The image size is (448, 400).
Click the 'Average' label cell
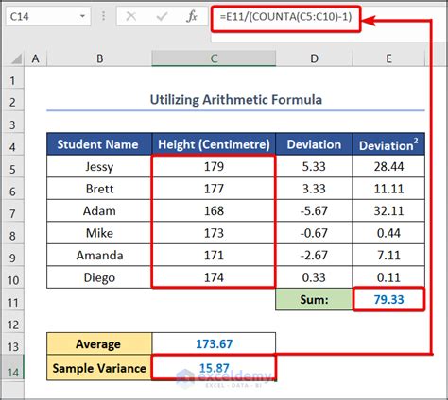point(99,343)
